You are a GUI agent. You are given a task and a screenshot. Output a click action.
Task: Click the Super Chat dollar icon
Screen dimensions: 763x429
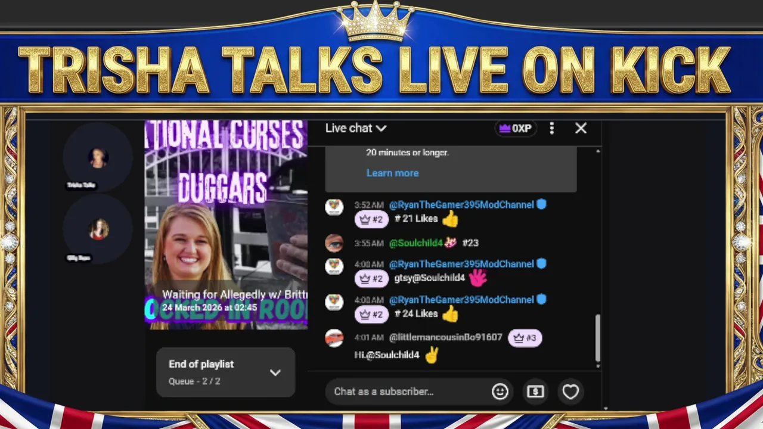click(x=535, y=391)
